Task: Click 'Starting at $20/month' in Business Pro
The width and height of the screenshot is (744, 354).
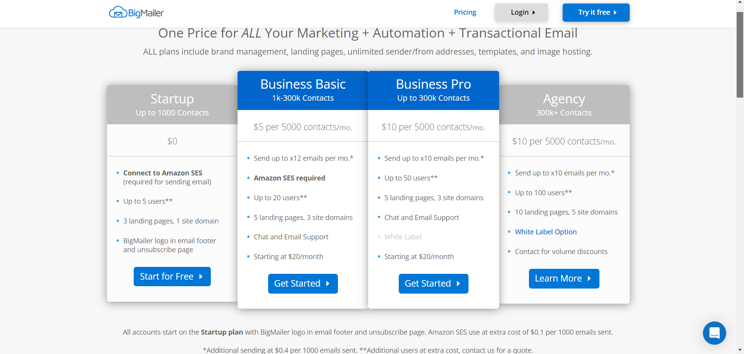Action: [419, 256]
